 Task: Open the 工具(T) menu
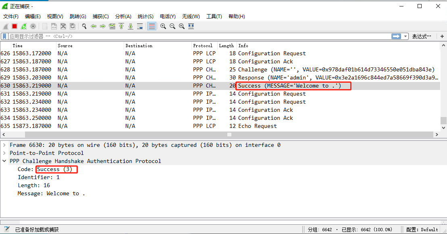coord(214,17)
